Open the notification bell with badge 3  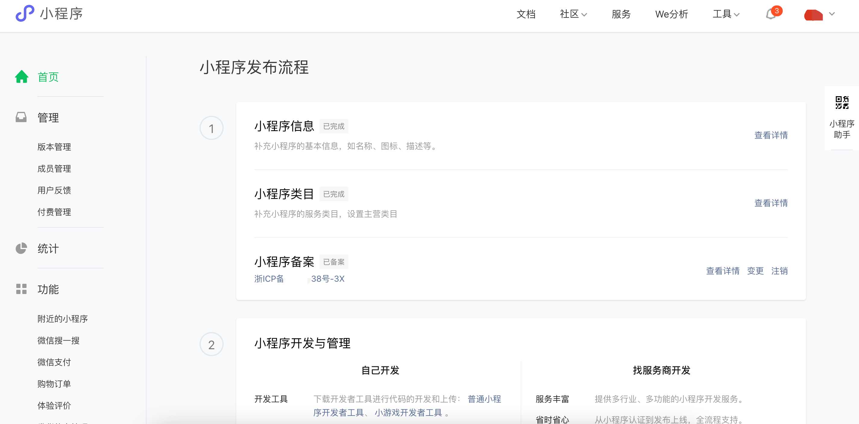771,14
